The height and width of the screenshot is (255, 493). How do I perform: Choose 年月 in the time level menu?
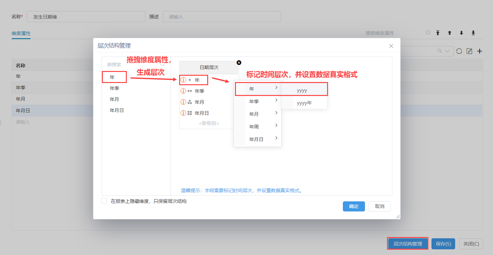[x=258, y=114]
